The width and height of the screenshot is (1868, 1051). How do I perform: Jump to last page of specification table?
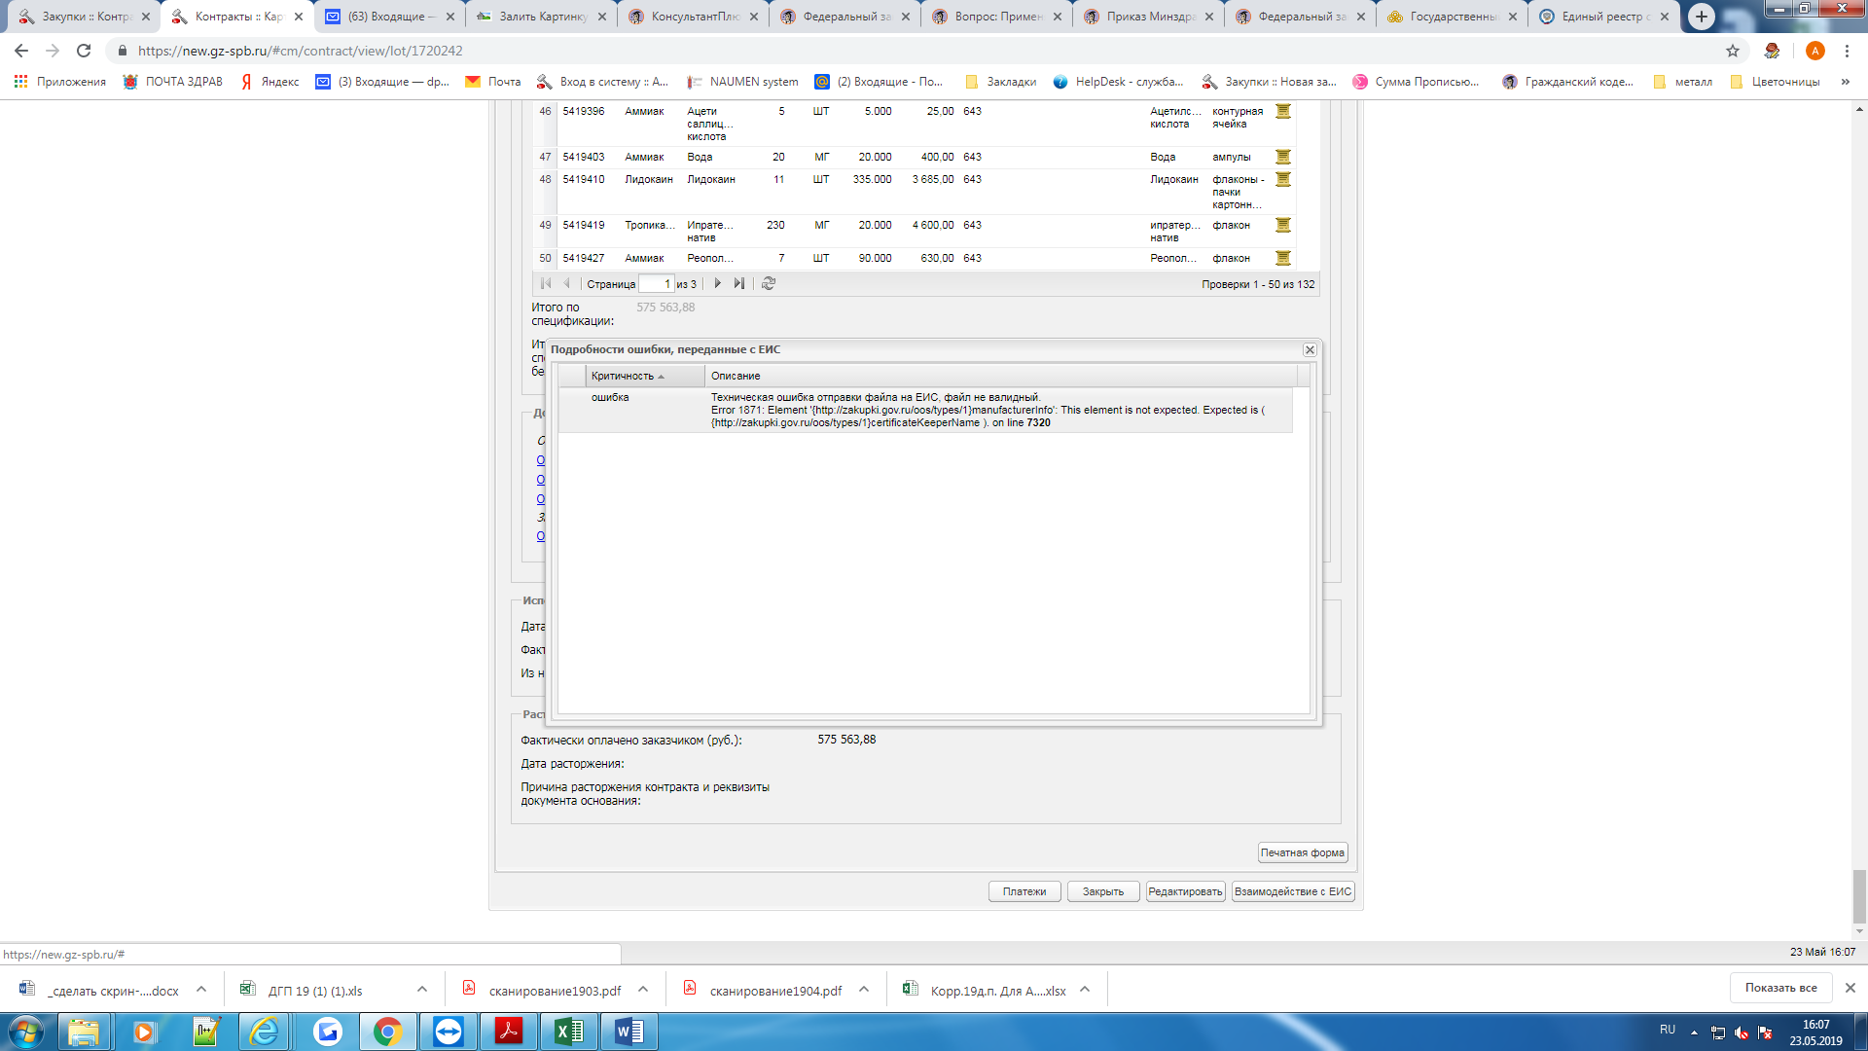click(739, 283)
